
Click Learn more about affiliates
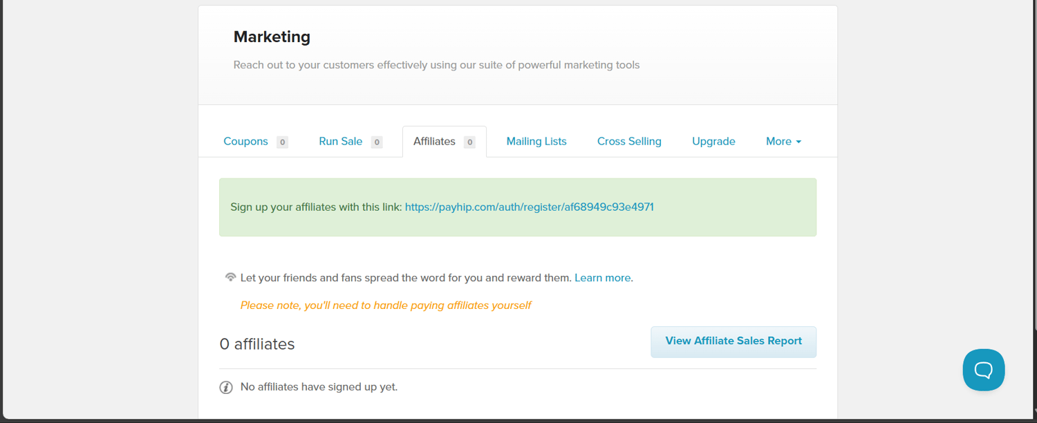602,277
